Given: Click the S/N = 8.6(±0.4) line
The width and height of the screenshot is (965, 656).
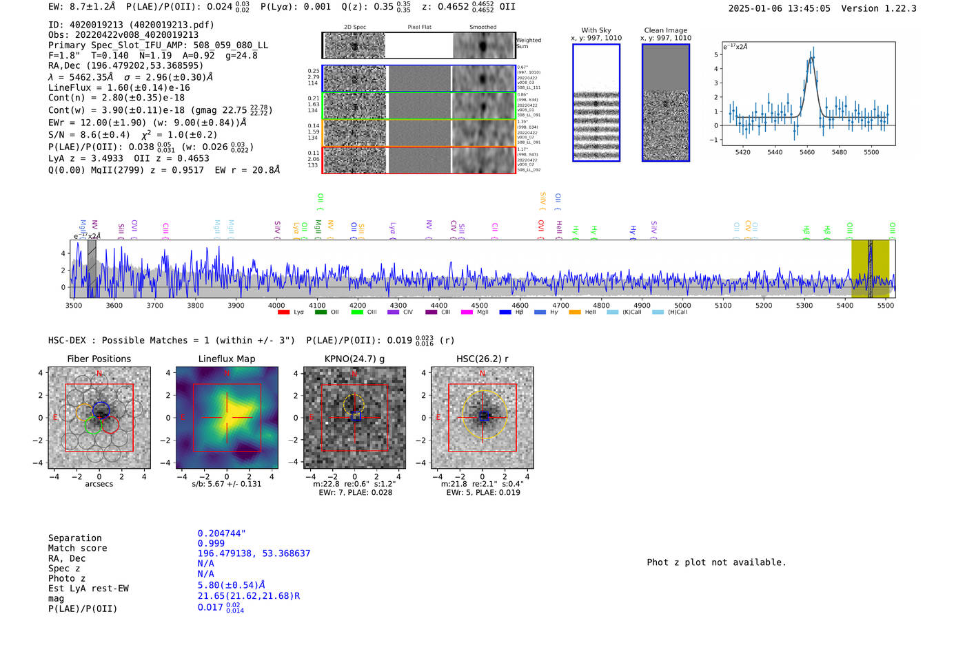Looking at the screenshot, I should tap(132, 134).
